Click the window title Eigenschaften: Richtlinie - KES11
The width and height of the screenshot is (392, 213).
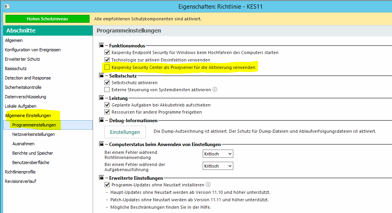pos(220,7)
